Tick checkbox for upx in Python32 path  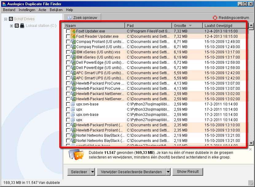pyautogui.click(x=68, y=109)
